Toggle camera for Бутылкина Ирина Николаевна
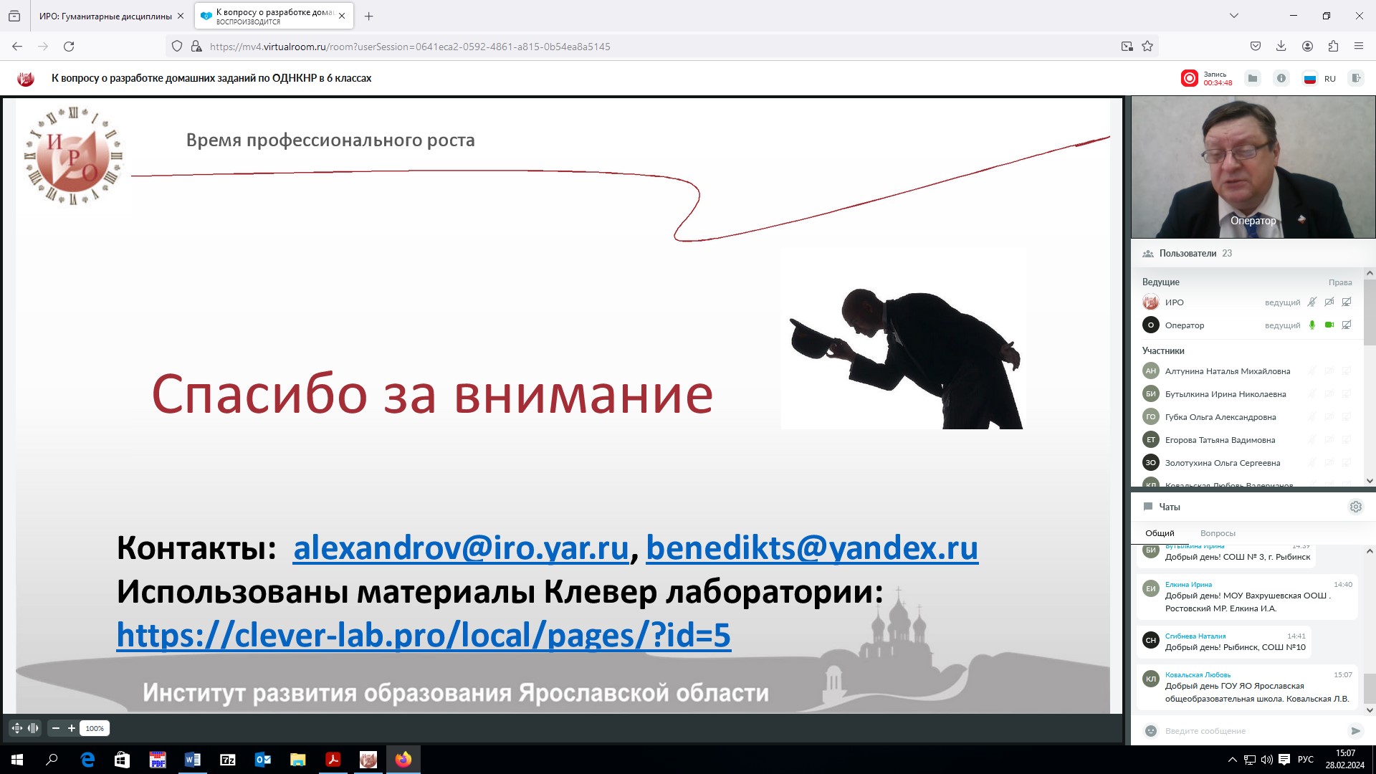Screen dimensions: 1376x774 click(x=1329, y=394)
